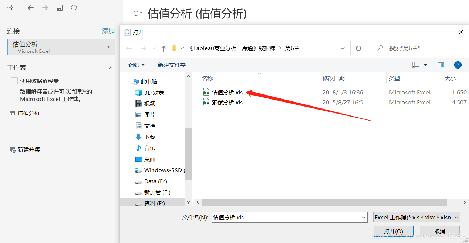The width and height of the screenshot is (469, 243).
Task: Click file list horizontal scroll right arrow
Action: pos(465,202)
